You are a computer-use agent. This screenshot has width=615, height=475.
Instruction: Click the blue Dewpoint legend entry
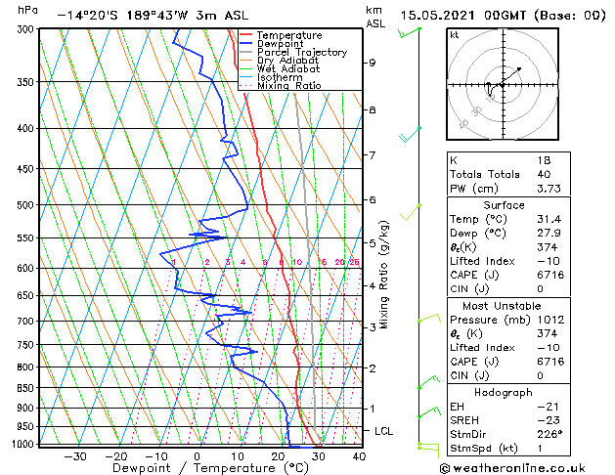click(x=272, y=44)
